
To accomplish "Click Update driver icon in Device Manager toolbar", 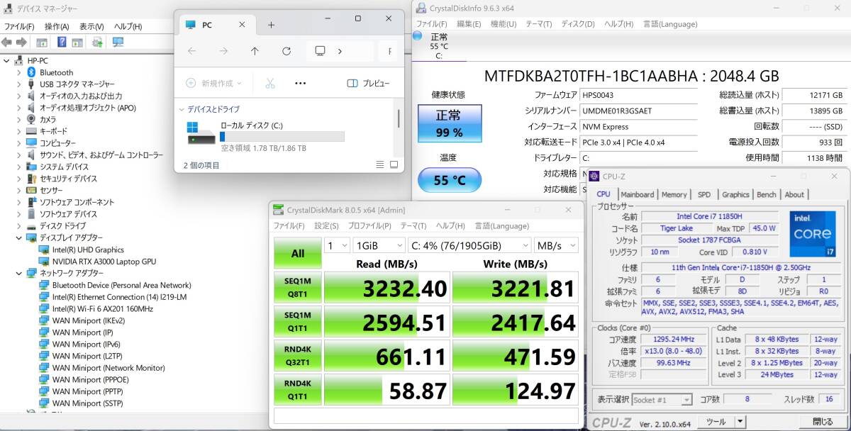I will pyautogui.click(x=98, y=42).
